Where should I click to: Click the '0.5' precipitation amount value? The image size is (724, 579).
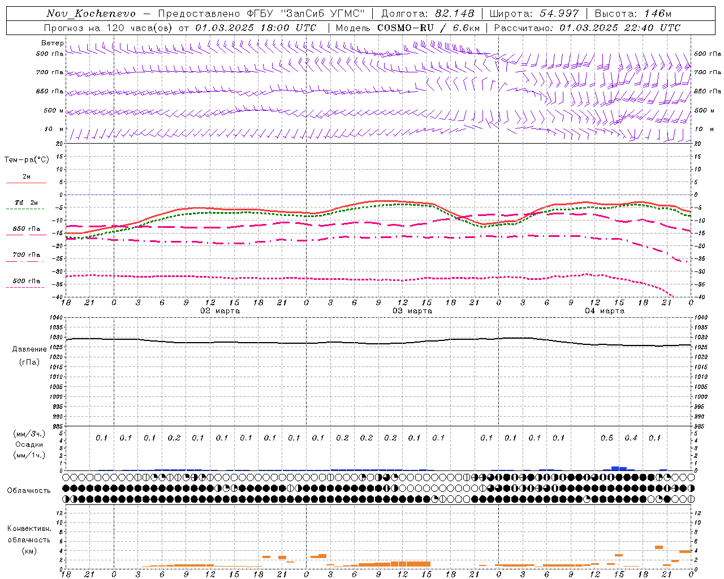(607, 438)
